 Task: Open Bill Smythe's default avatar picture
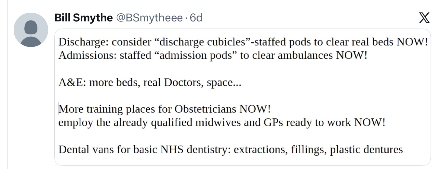click(31, 30)
